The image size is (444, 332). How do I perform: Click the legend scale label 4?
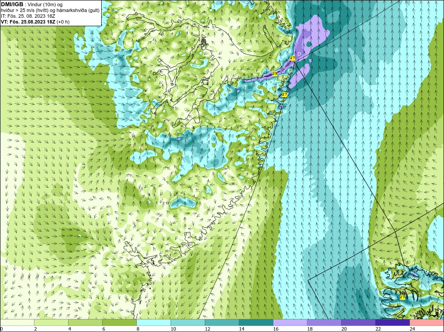70,329
